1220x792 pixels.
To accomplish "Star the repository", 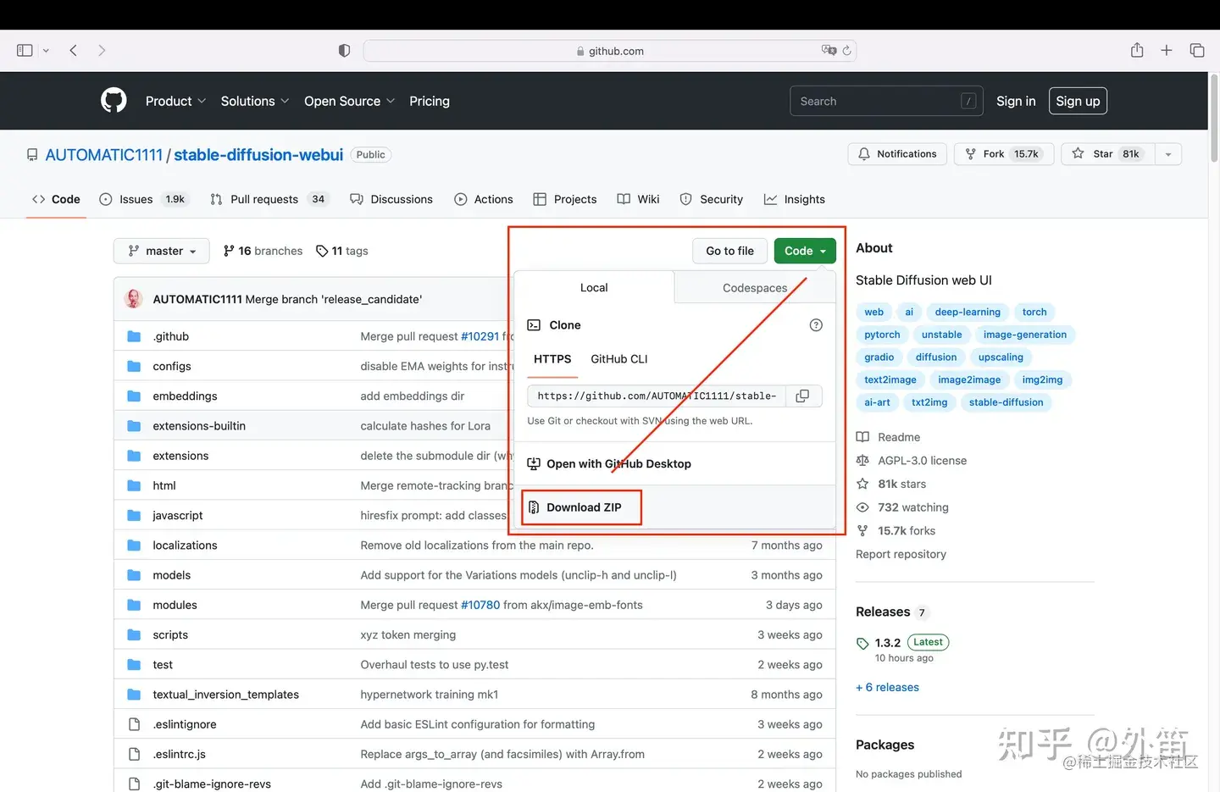I will point(1107,154).
